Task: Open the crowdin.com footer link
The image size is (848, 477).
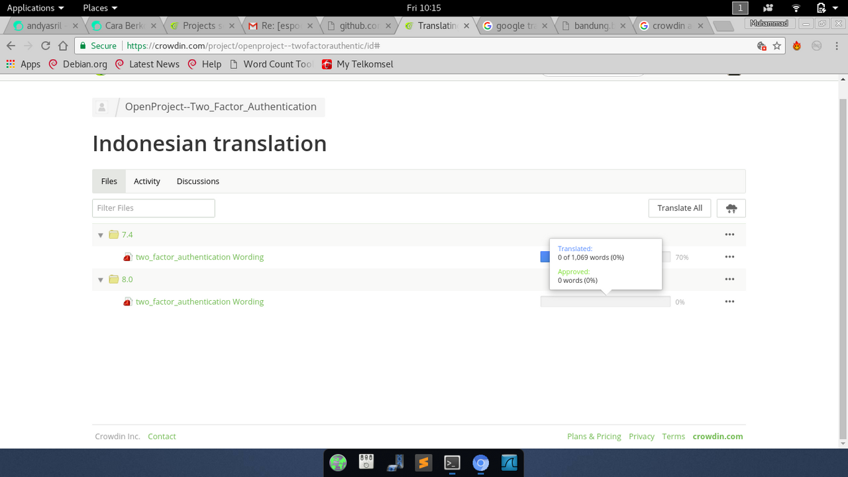Action: (x=717, y=437)
